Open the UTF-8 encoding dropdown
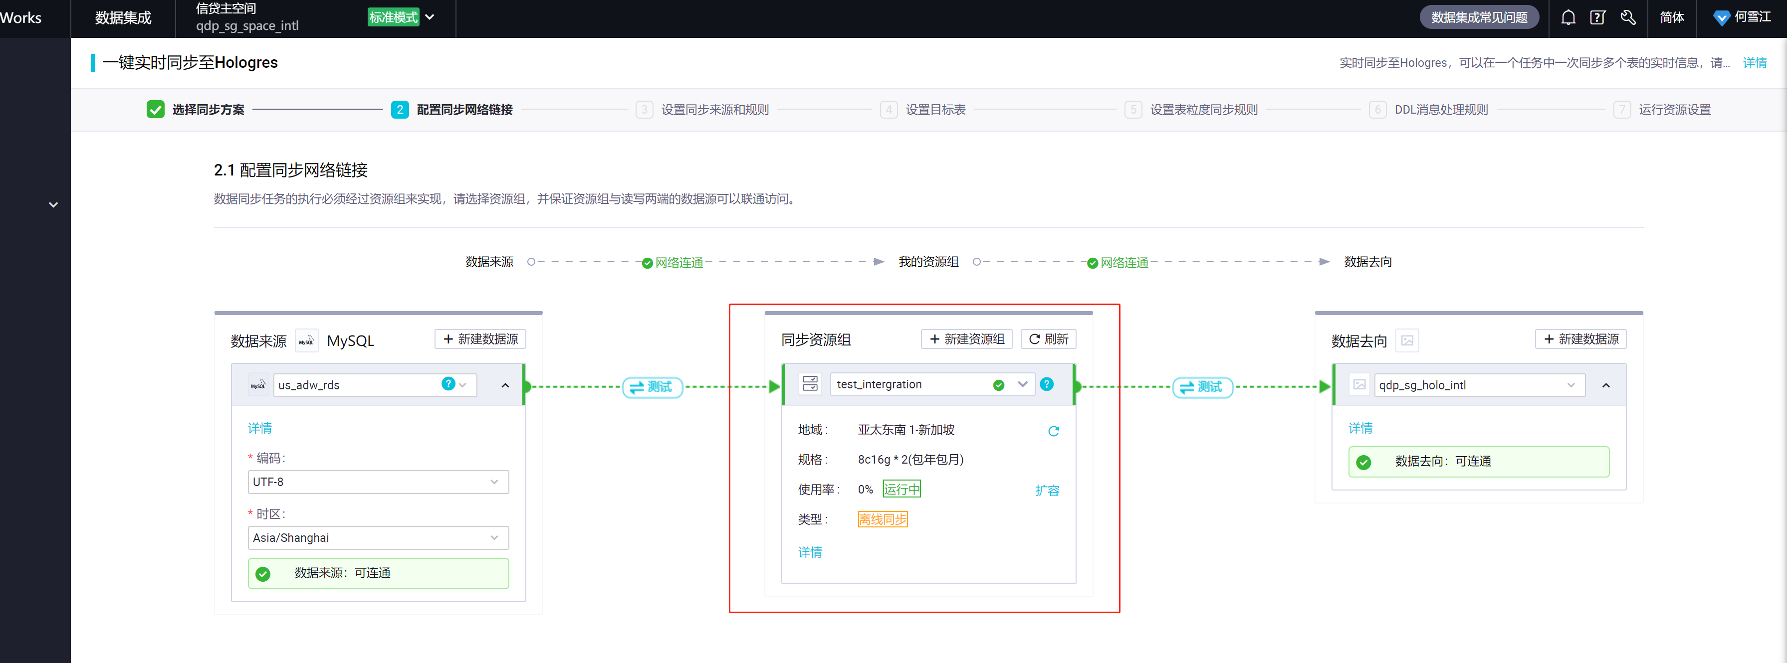Screen dimensions: 1787x663 click(378, 482)
